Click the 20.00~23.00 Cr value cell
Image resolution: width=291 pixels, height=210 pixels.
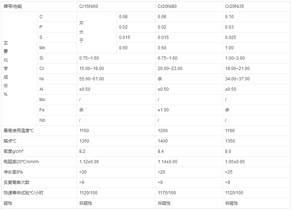(x=170, y=69)
